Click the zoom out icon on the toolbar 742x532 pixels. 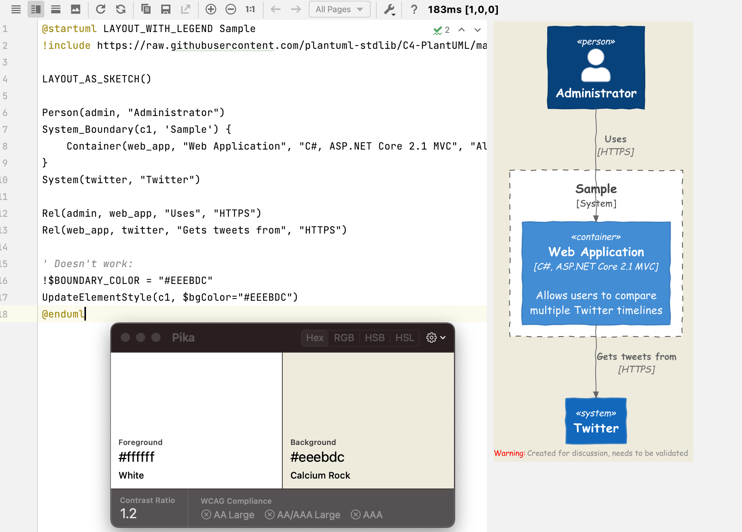[231, 9]
